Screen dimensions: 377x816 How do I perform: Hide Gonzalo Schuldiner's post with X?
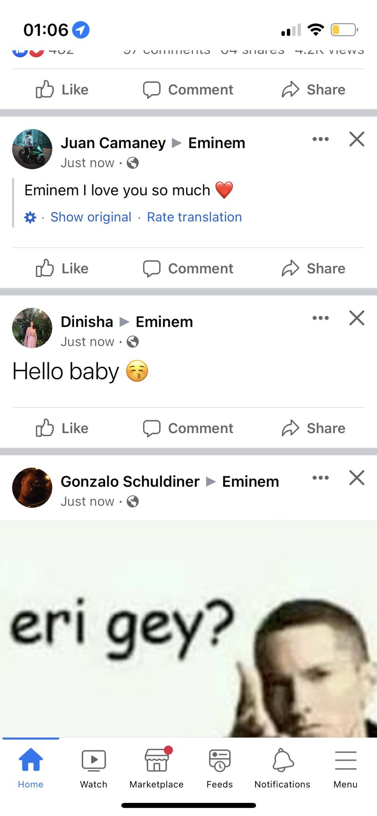pyautogui.click(x=357, y=478)
